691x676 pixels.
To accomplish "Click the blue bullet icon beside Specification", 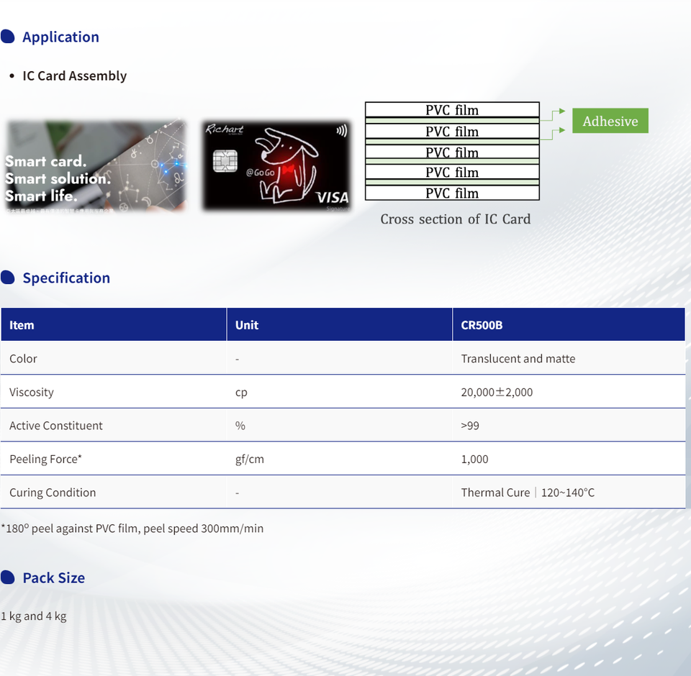I will point(8,278).
